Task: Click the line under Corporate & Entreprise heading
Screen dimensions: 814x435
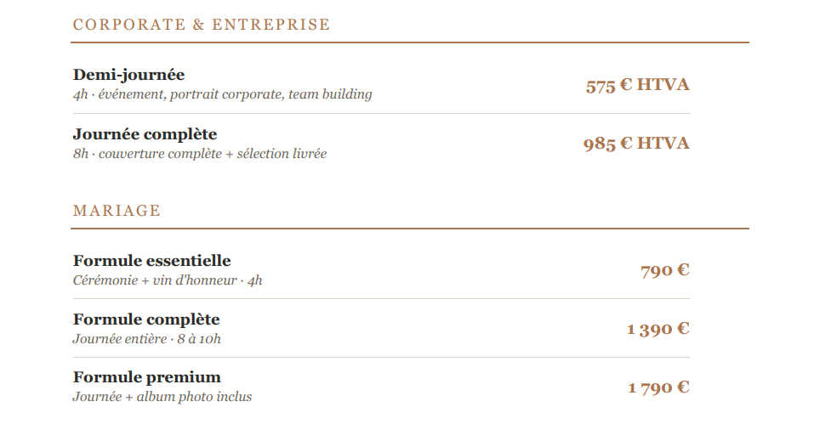Action: point(410,42)
